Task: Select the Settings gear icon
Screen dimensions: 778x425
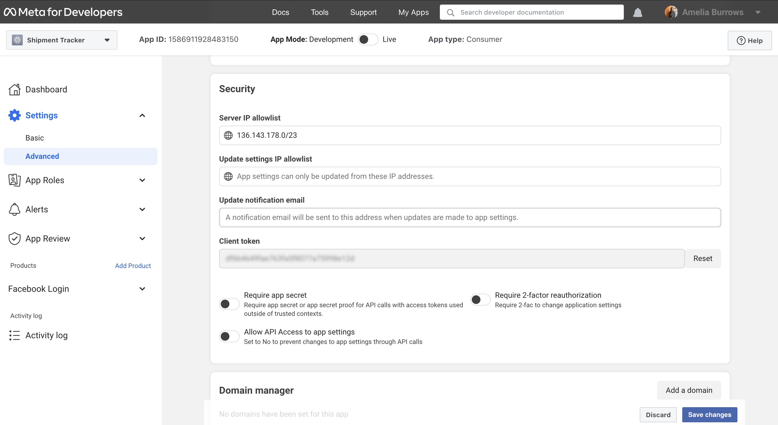Action: coord(14,115)
